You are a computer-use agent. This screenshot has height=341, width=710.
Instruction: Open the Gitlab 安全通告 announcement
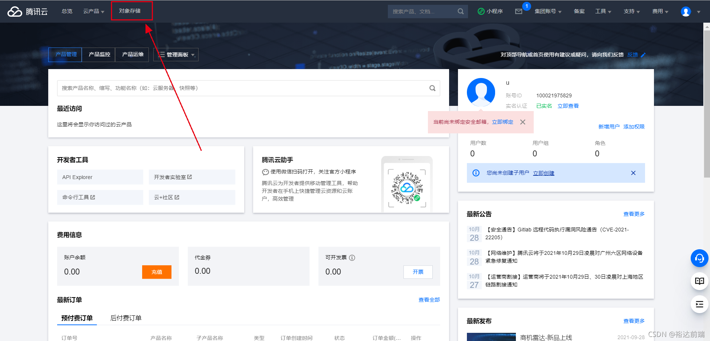point(557,234)
